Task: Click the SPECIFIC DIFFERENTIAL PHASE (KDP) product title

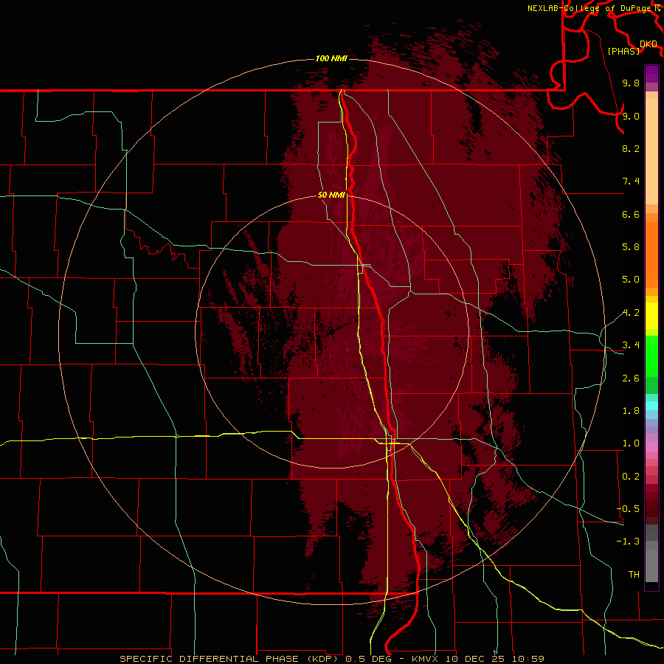Action: click(229, 659)
